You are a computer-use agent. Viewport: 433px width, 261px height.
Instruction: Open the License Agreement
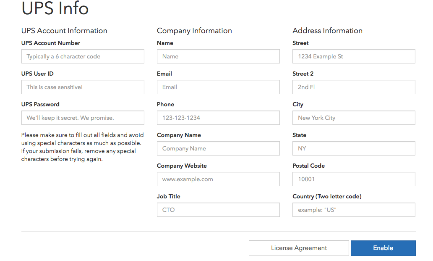click(299, 248)
